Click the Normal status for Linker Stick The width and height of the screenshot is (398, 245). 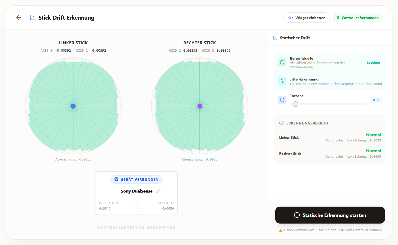tap(373, 135)
